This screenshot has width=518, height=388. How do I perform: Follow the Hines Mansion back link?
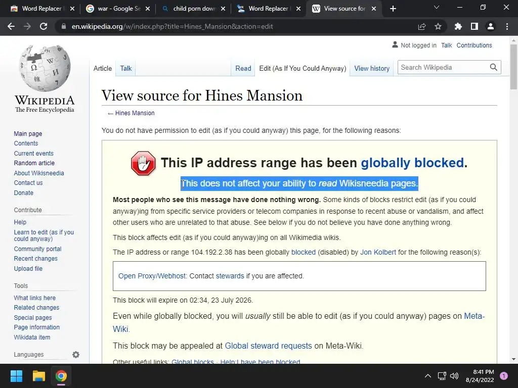[135, 113]
